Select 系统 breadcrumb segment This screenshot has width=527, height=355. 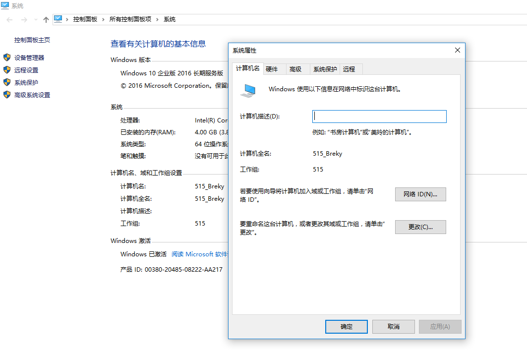pyautogui.click(x=170, y=19)
